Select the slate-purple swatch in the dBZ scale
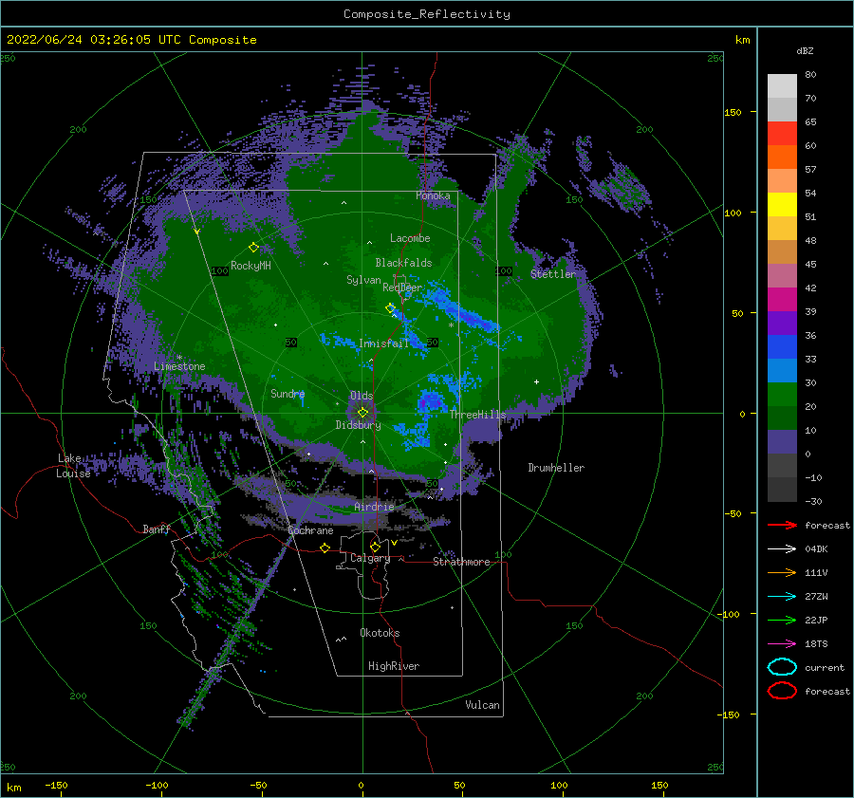This screenshot has width=854, height=798. (782, 442)
